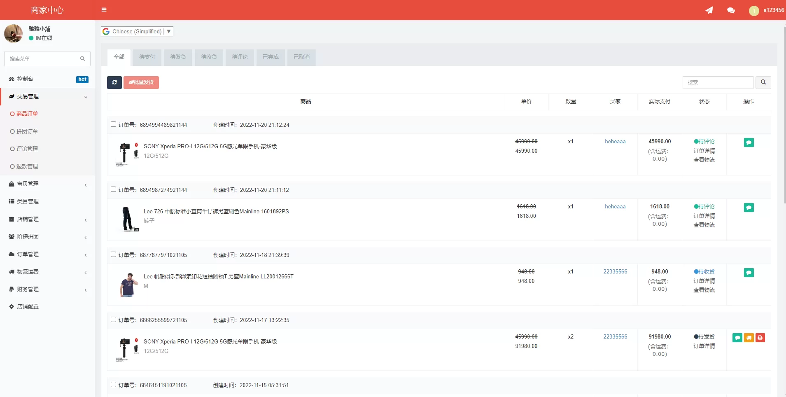This screenshot has height=397, width=786.
Task: Open chat for order 6894994489821144
Action: pos(749,142)
